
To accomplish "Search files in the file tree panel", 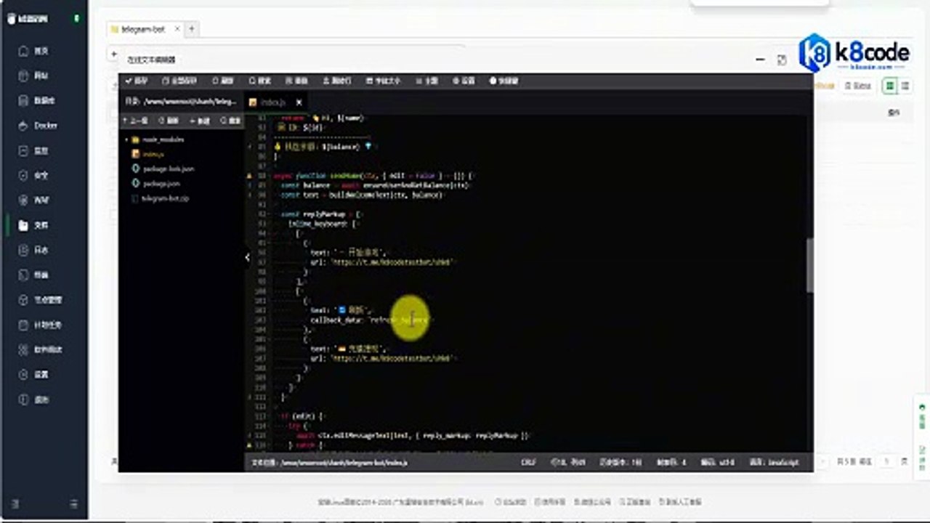I will 230,121.
